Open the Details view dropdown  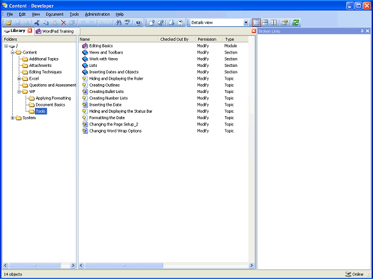click(x=246, y=23)
